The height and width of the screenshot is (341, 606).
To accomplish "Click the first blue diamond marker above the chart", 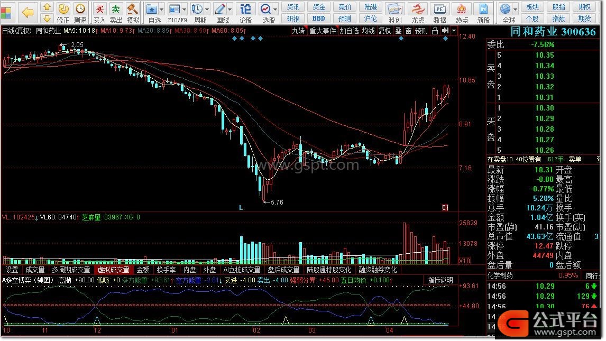I will coord(234,38).
